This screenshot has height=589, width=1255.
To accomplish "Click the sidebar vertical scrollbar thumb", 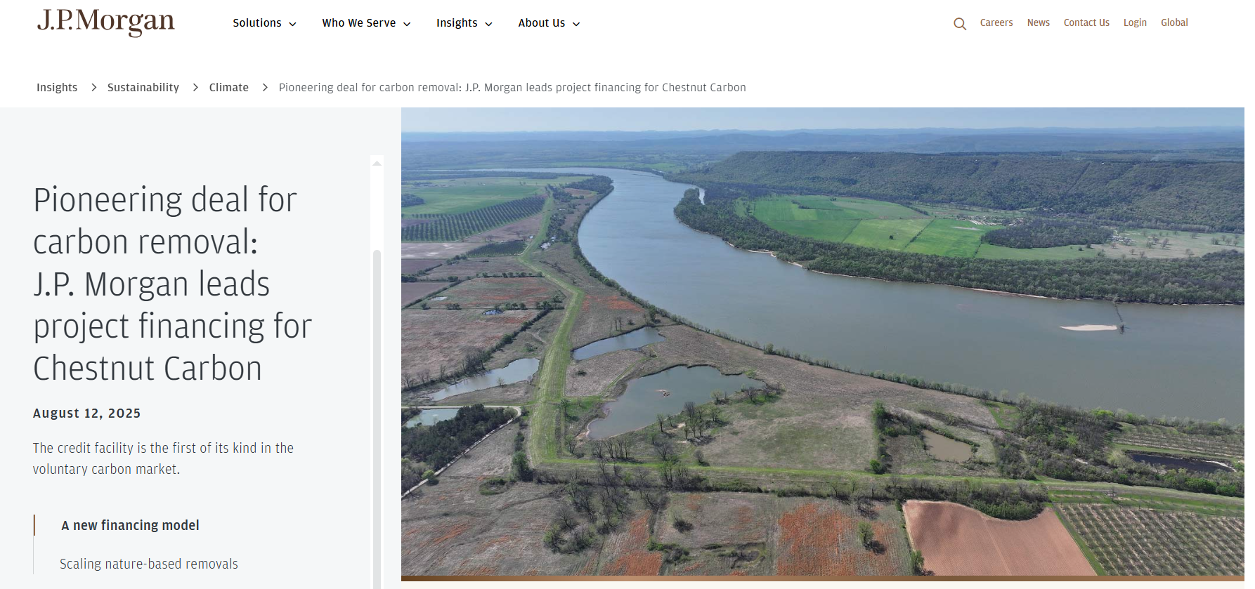I will tap(377, 418).
